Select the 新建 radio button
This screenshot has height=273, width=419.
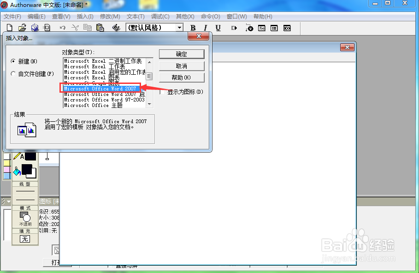(x=13, y=61)
